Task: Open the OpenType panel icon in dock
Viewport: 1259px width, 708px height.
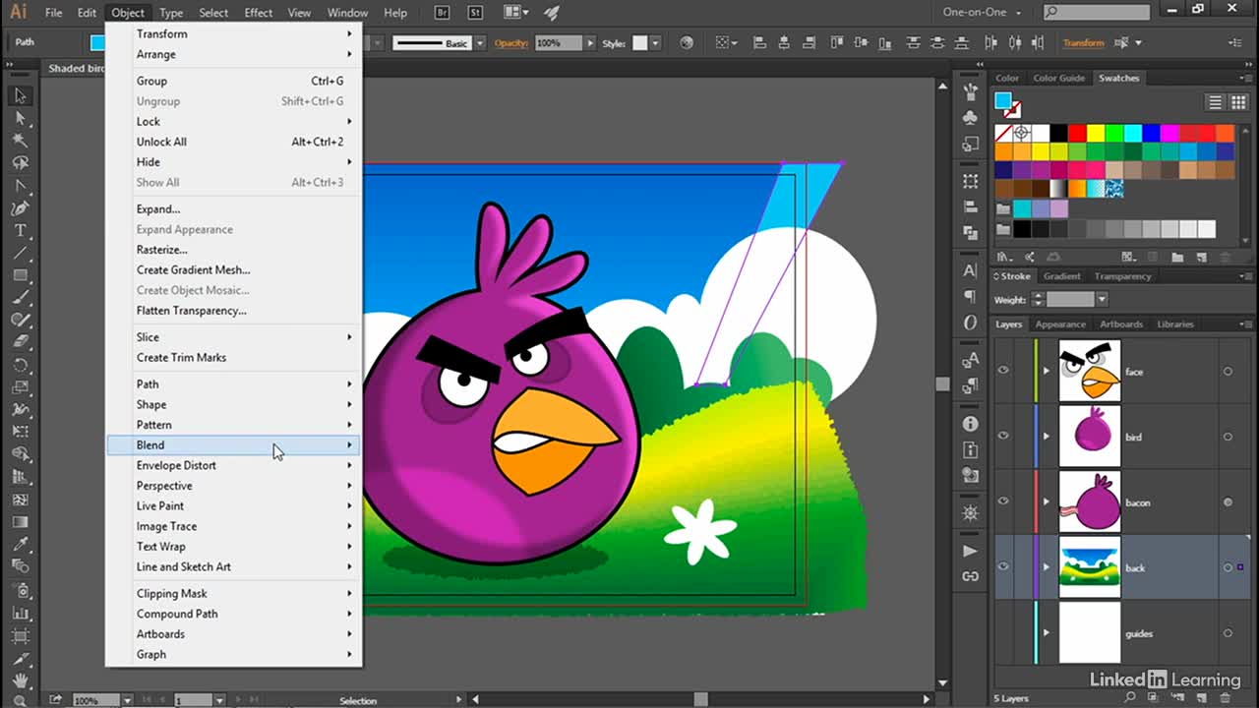Action: (x=971, y=322)
